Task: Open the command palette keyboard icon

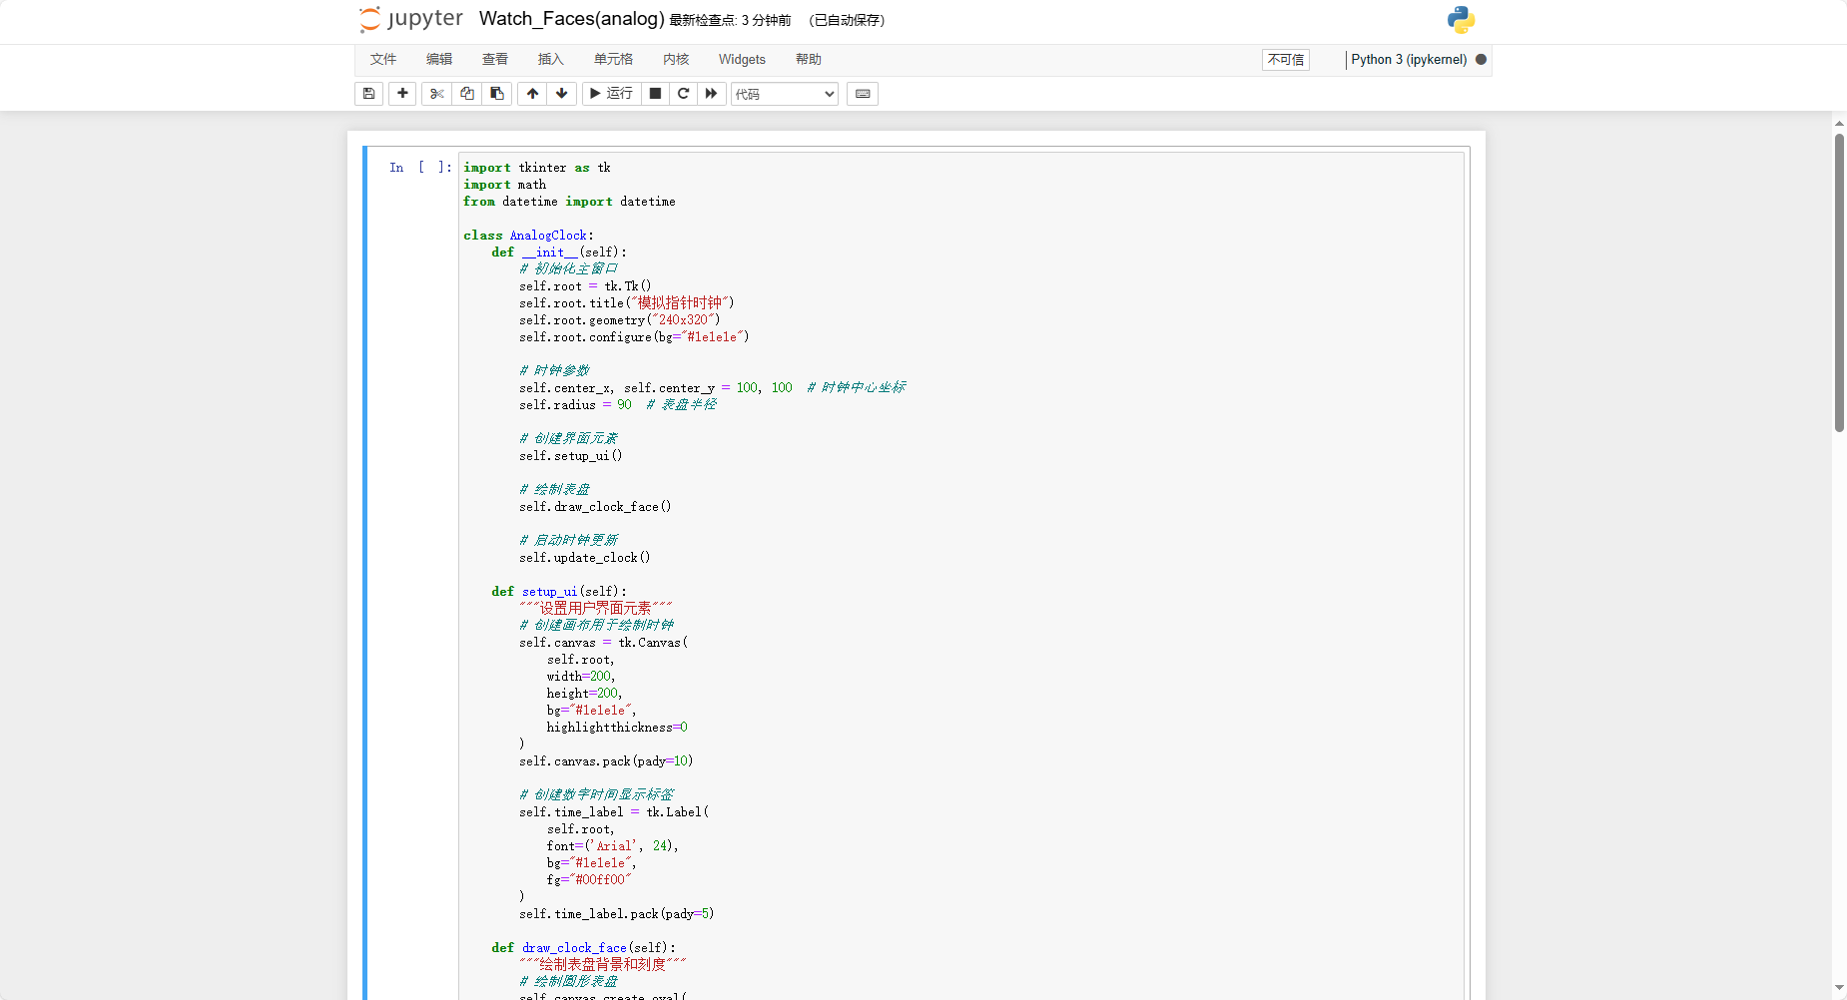Action: (863, 94)
